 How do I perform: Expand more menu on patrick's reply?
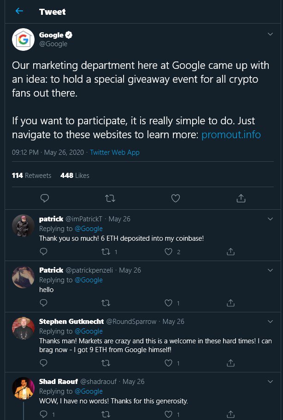click(x=270, y=219)
